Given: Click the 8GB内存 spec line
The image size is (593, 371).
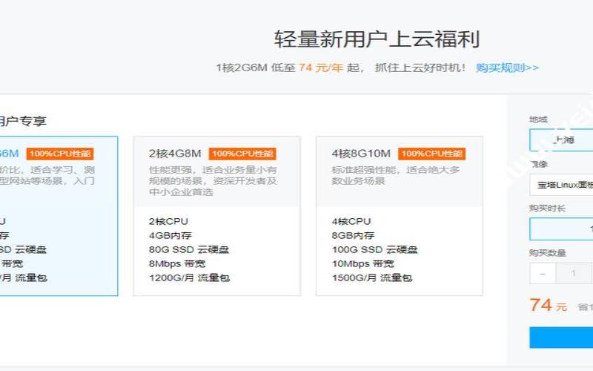Looking at the screenshot, I should click(x=353, y=235).
